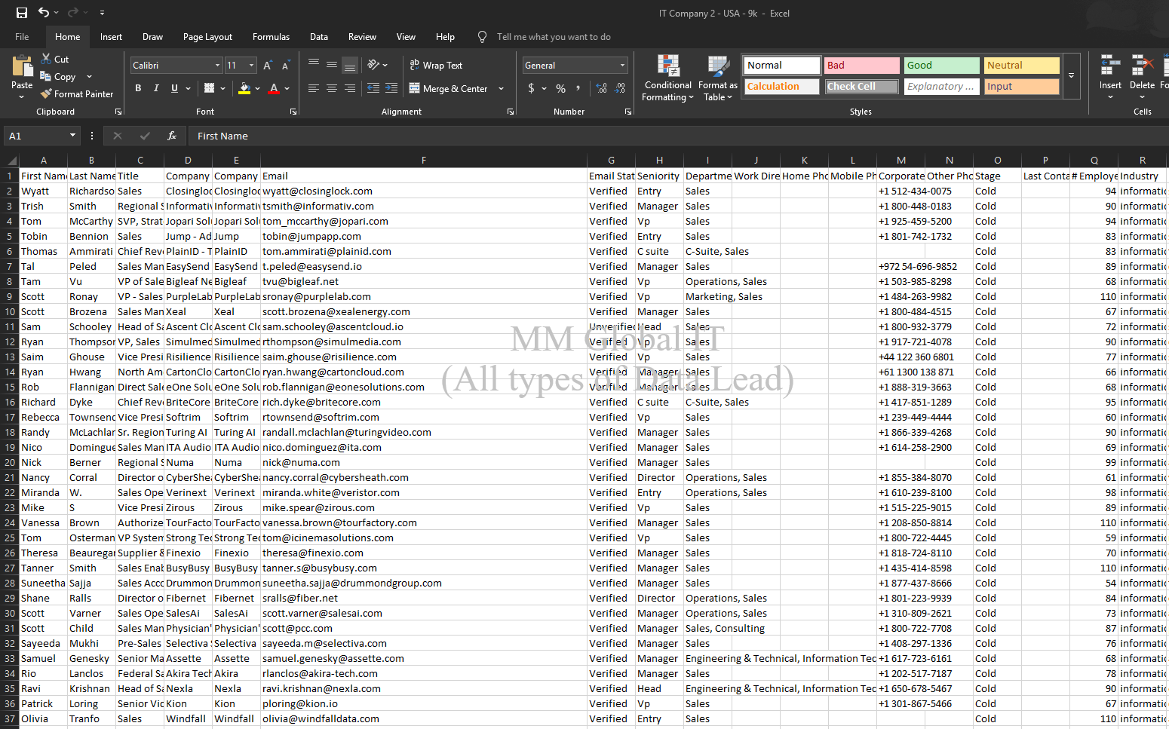Click Increase Decimal icon
1169x729 pixels.
click(601, 88)
